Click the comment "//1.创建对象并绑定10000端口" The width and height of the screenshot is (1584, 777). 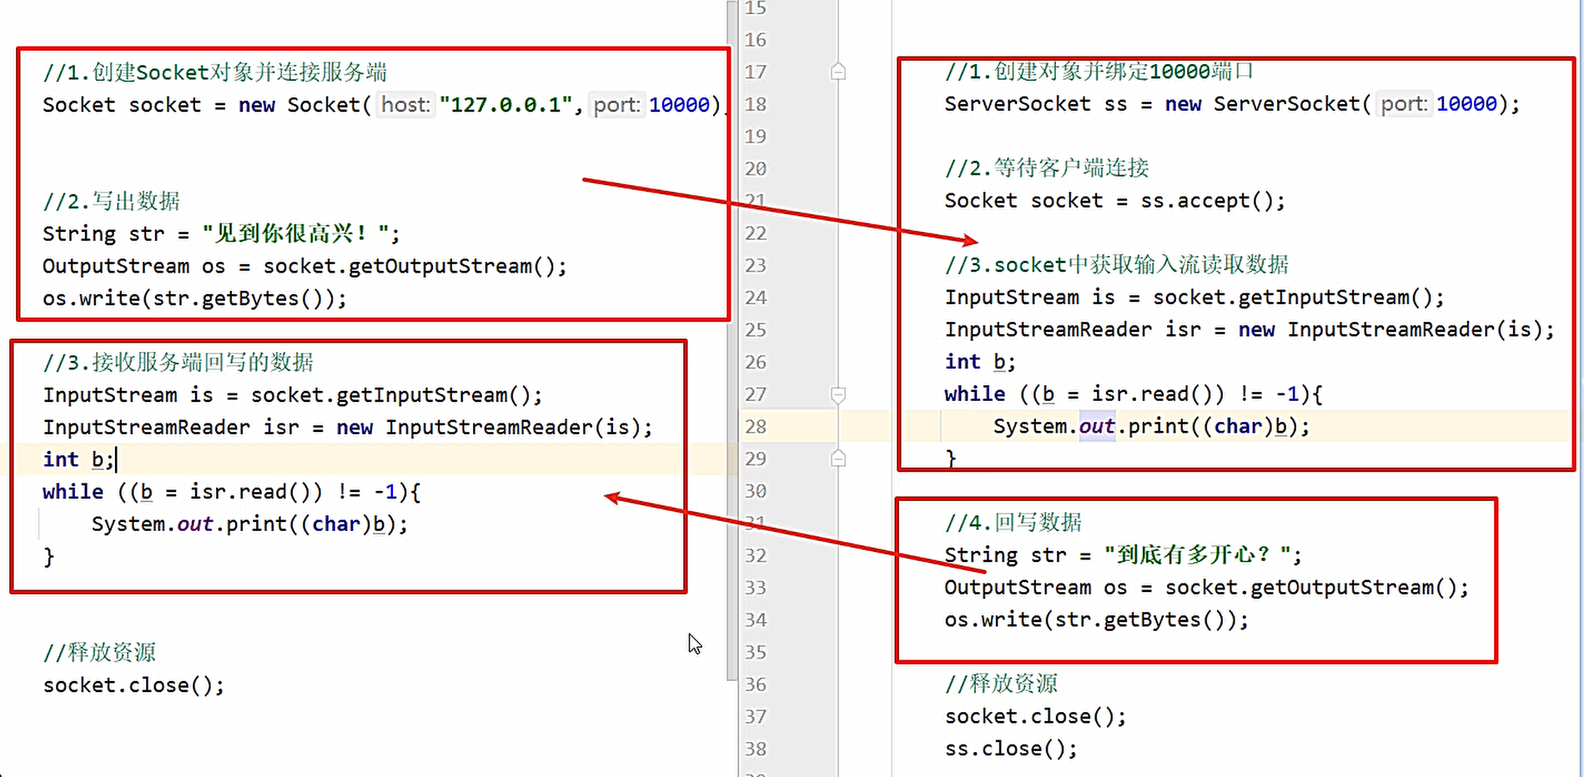tap(1099, 72)
